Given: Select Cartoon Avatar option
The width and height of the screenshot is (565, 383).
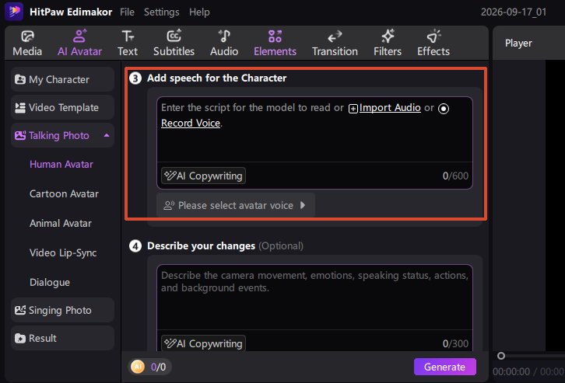Looking at the screenshot, I should coord(64,194).
